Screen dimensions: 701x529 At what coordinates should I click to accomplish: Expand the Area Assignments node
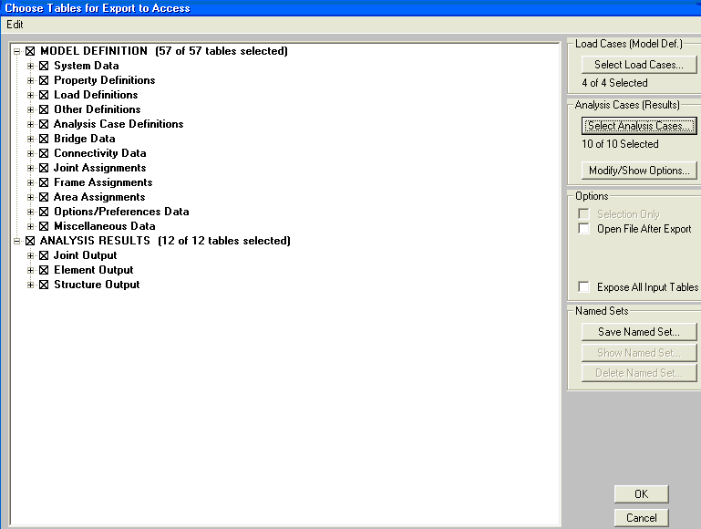pos(30,197)
